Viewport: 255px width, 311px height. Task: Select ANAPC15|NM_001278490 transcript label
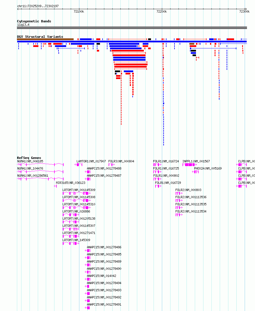pos(104,269)
